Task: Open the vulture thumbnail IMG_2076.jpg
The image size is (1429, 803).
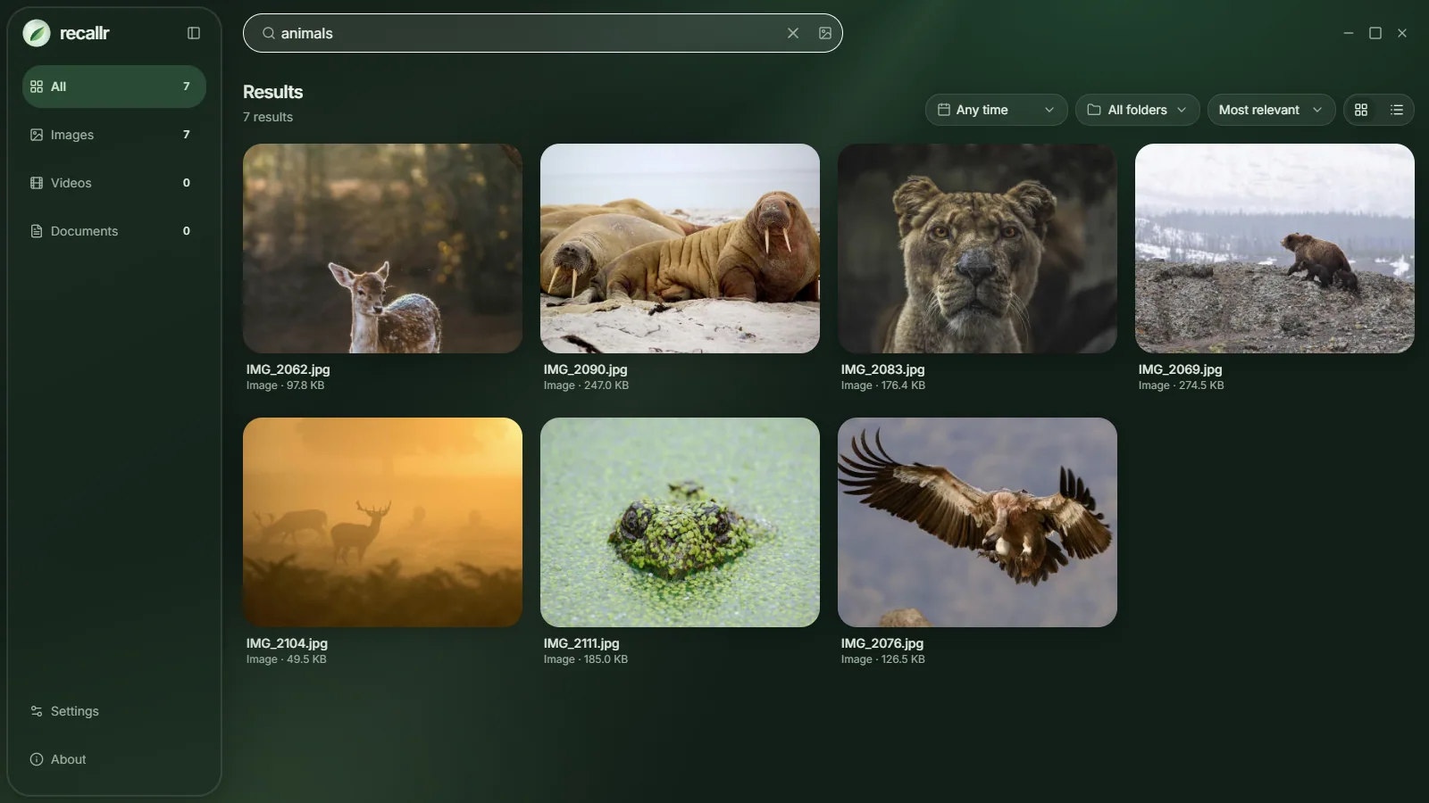Action: click(x=977, y=522)
